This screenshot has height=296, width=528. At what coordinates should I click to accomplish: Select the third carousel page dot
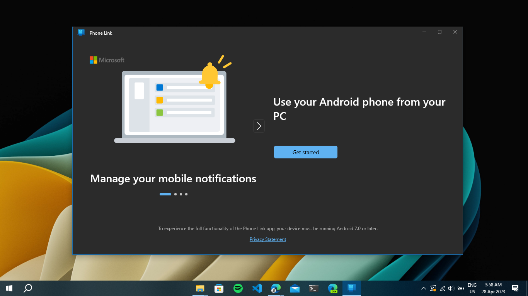181,194
